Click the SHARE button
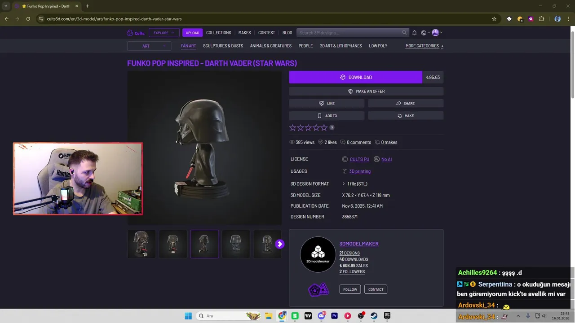The height and width of the screenshot is (323, 575). 406,103
